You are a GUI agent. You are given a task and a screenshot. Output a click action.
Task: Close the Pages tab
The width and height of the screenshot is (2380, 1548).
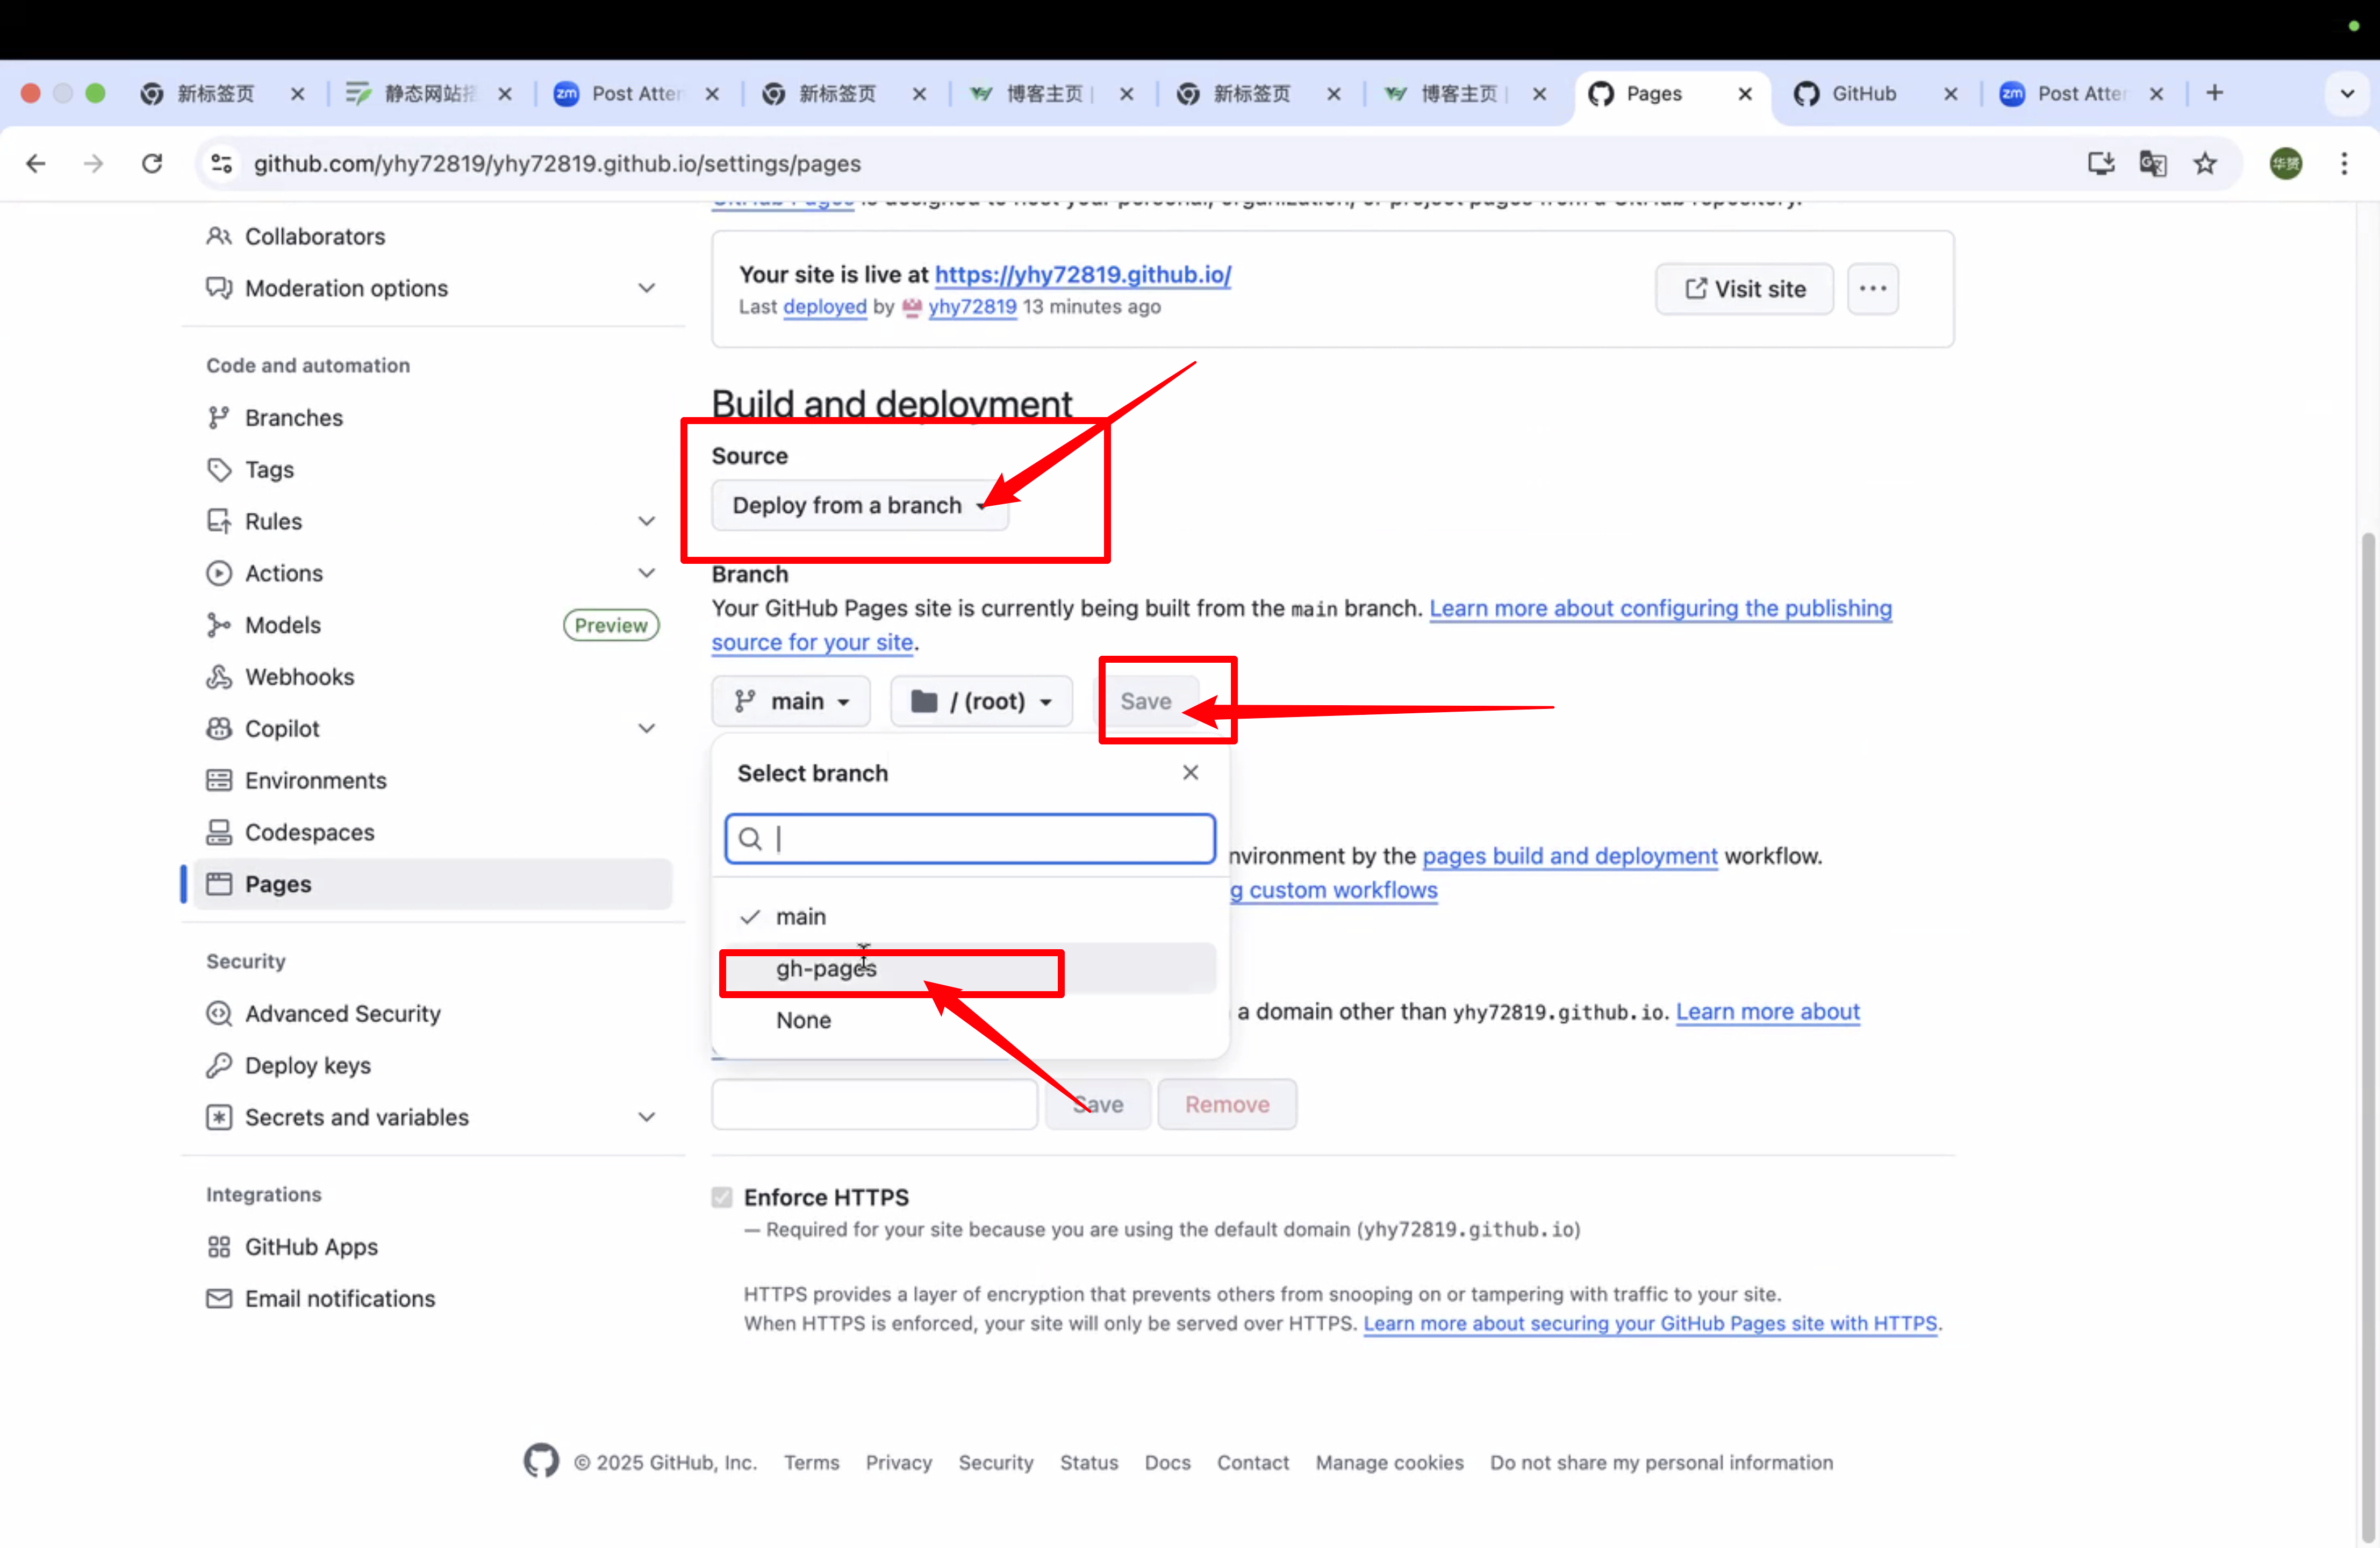point(1745,93)
